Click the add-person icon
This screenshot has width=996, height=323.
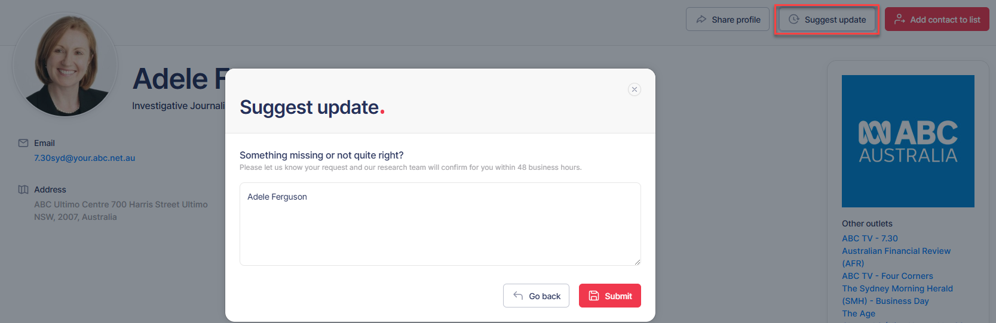pos(899,20)
